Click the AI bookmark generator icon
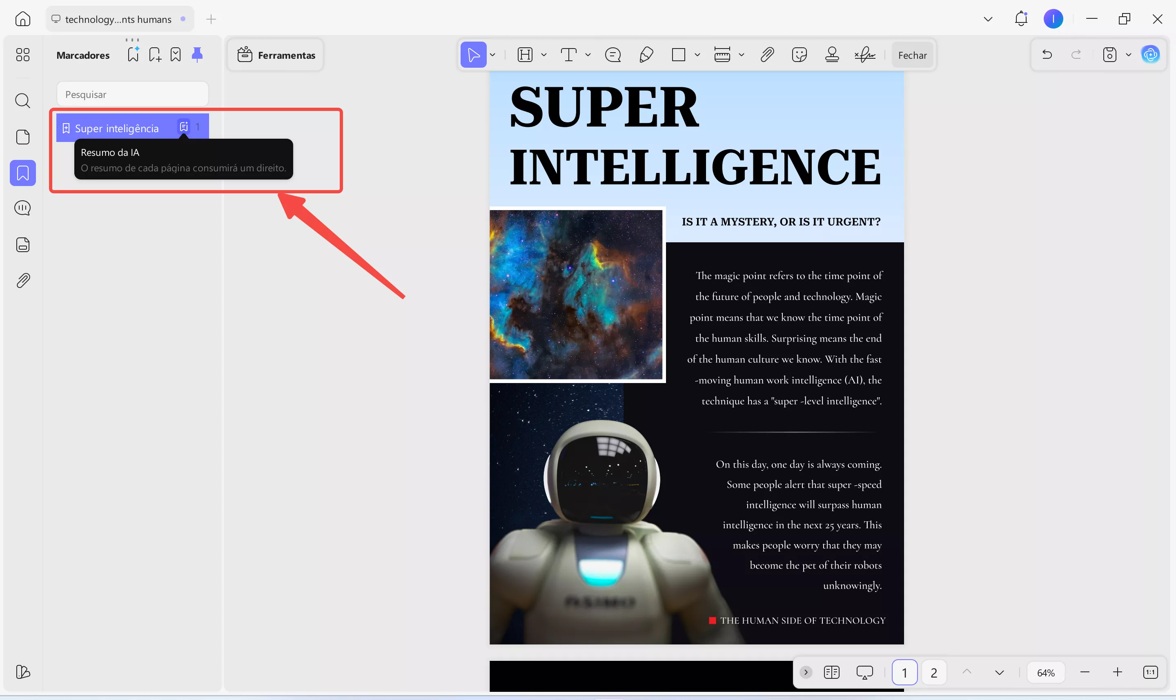This screenshot has height=700, width=1176. (x=133, y=55)
